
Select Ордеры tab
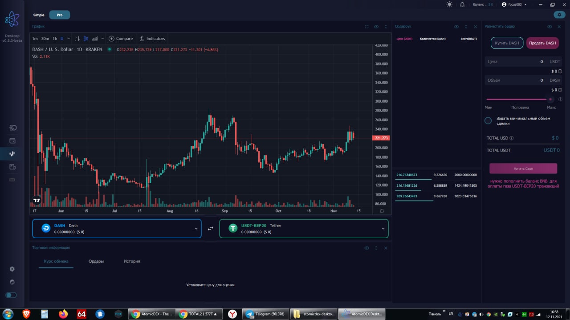tap(96, 261)
